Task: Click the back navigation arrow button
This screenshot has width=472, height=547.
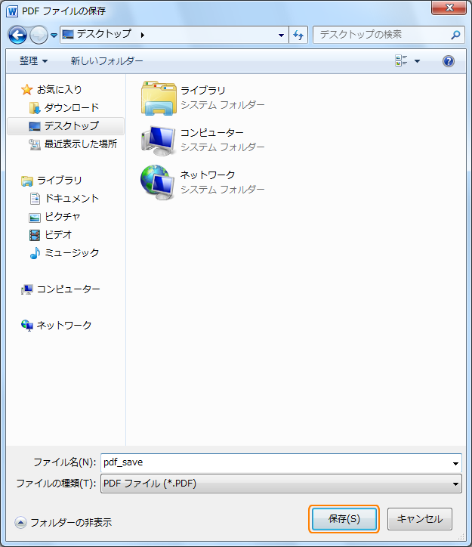Action: point(17,35)
